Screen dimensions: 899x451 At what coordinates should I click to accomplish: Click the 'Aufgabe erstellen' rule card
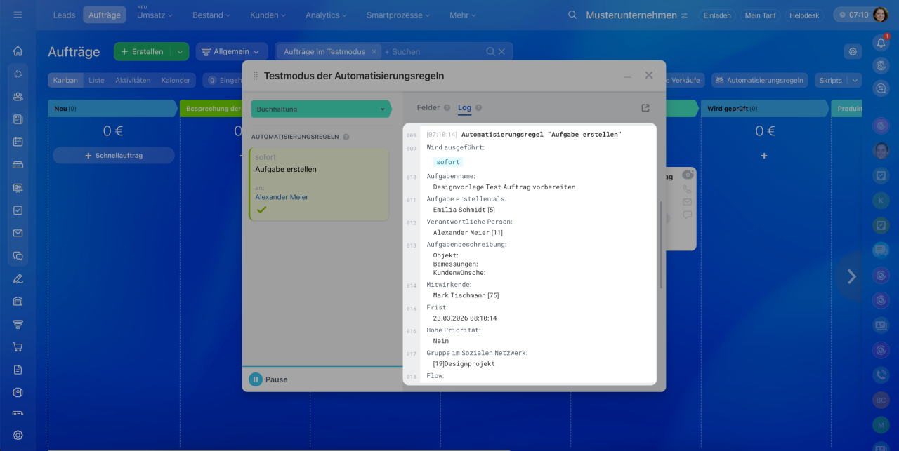pos(319,184)
